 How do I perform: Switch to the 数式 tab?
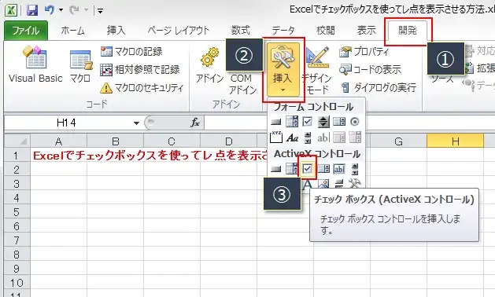click(241, 31)
